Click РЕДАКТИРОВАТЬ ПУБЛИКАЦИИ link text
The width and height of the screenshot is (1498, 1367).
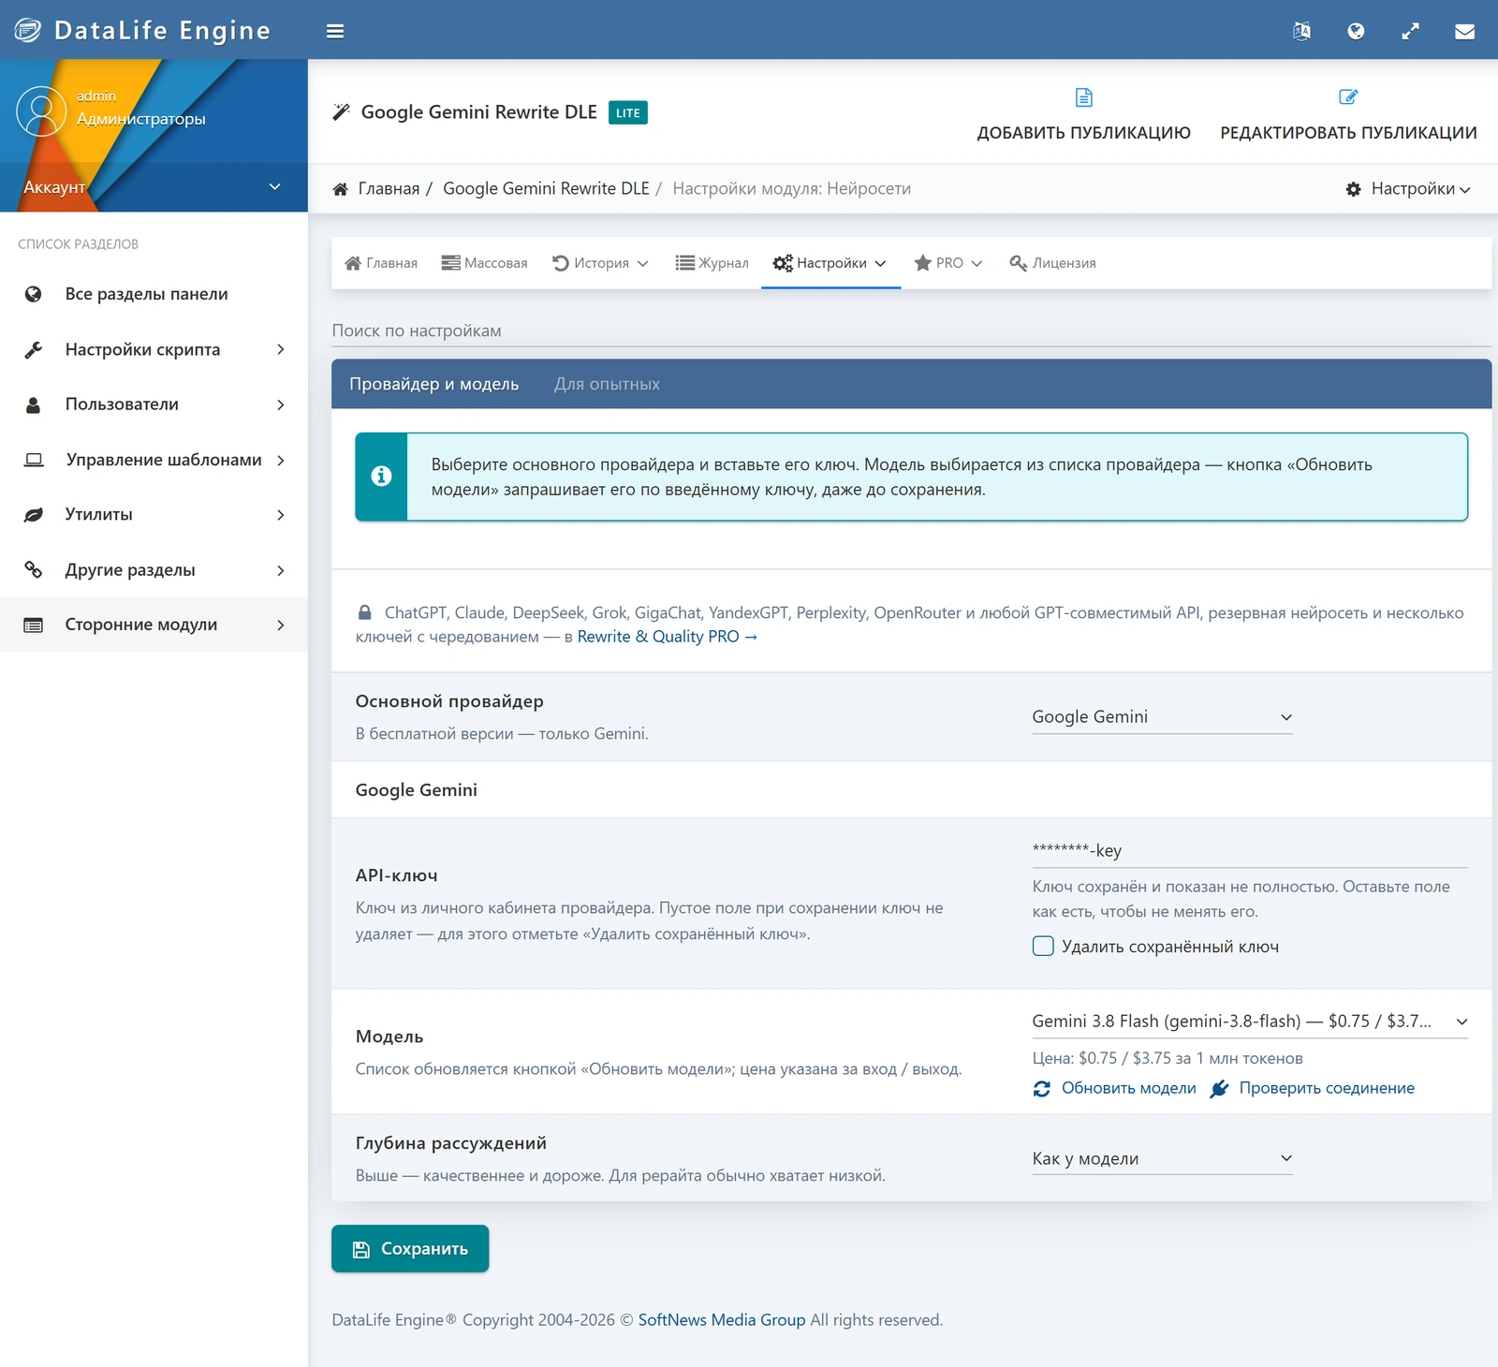point(1348,133)
